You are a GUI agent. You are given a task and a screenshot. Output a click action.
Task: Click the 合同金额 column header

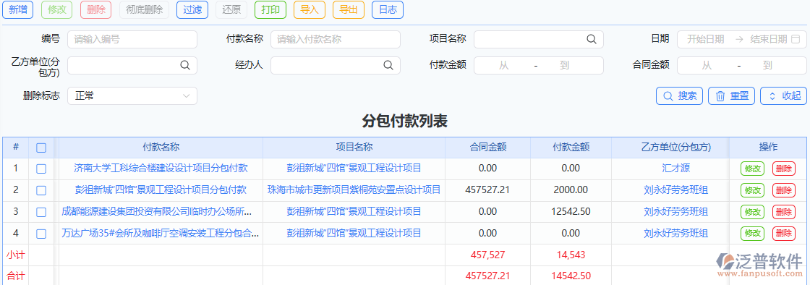click(x=487, y=147)
